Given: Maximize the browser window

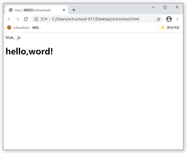Looking at the screenshot, I should point(165,7).
